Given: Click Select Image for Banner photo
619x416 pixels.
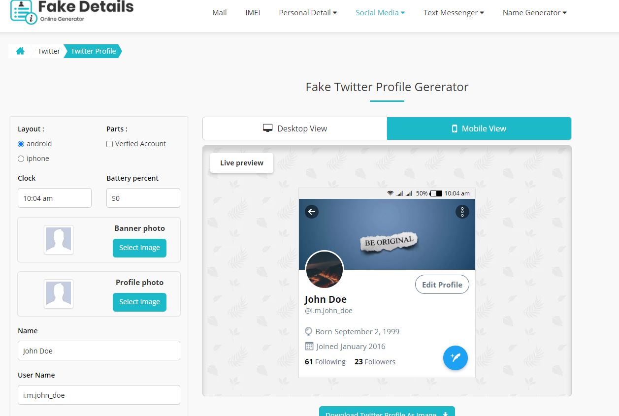Looking at the screenshot, I should (139, 248).
